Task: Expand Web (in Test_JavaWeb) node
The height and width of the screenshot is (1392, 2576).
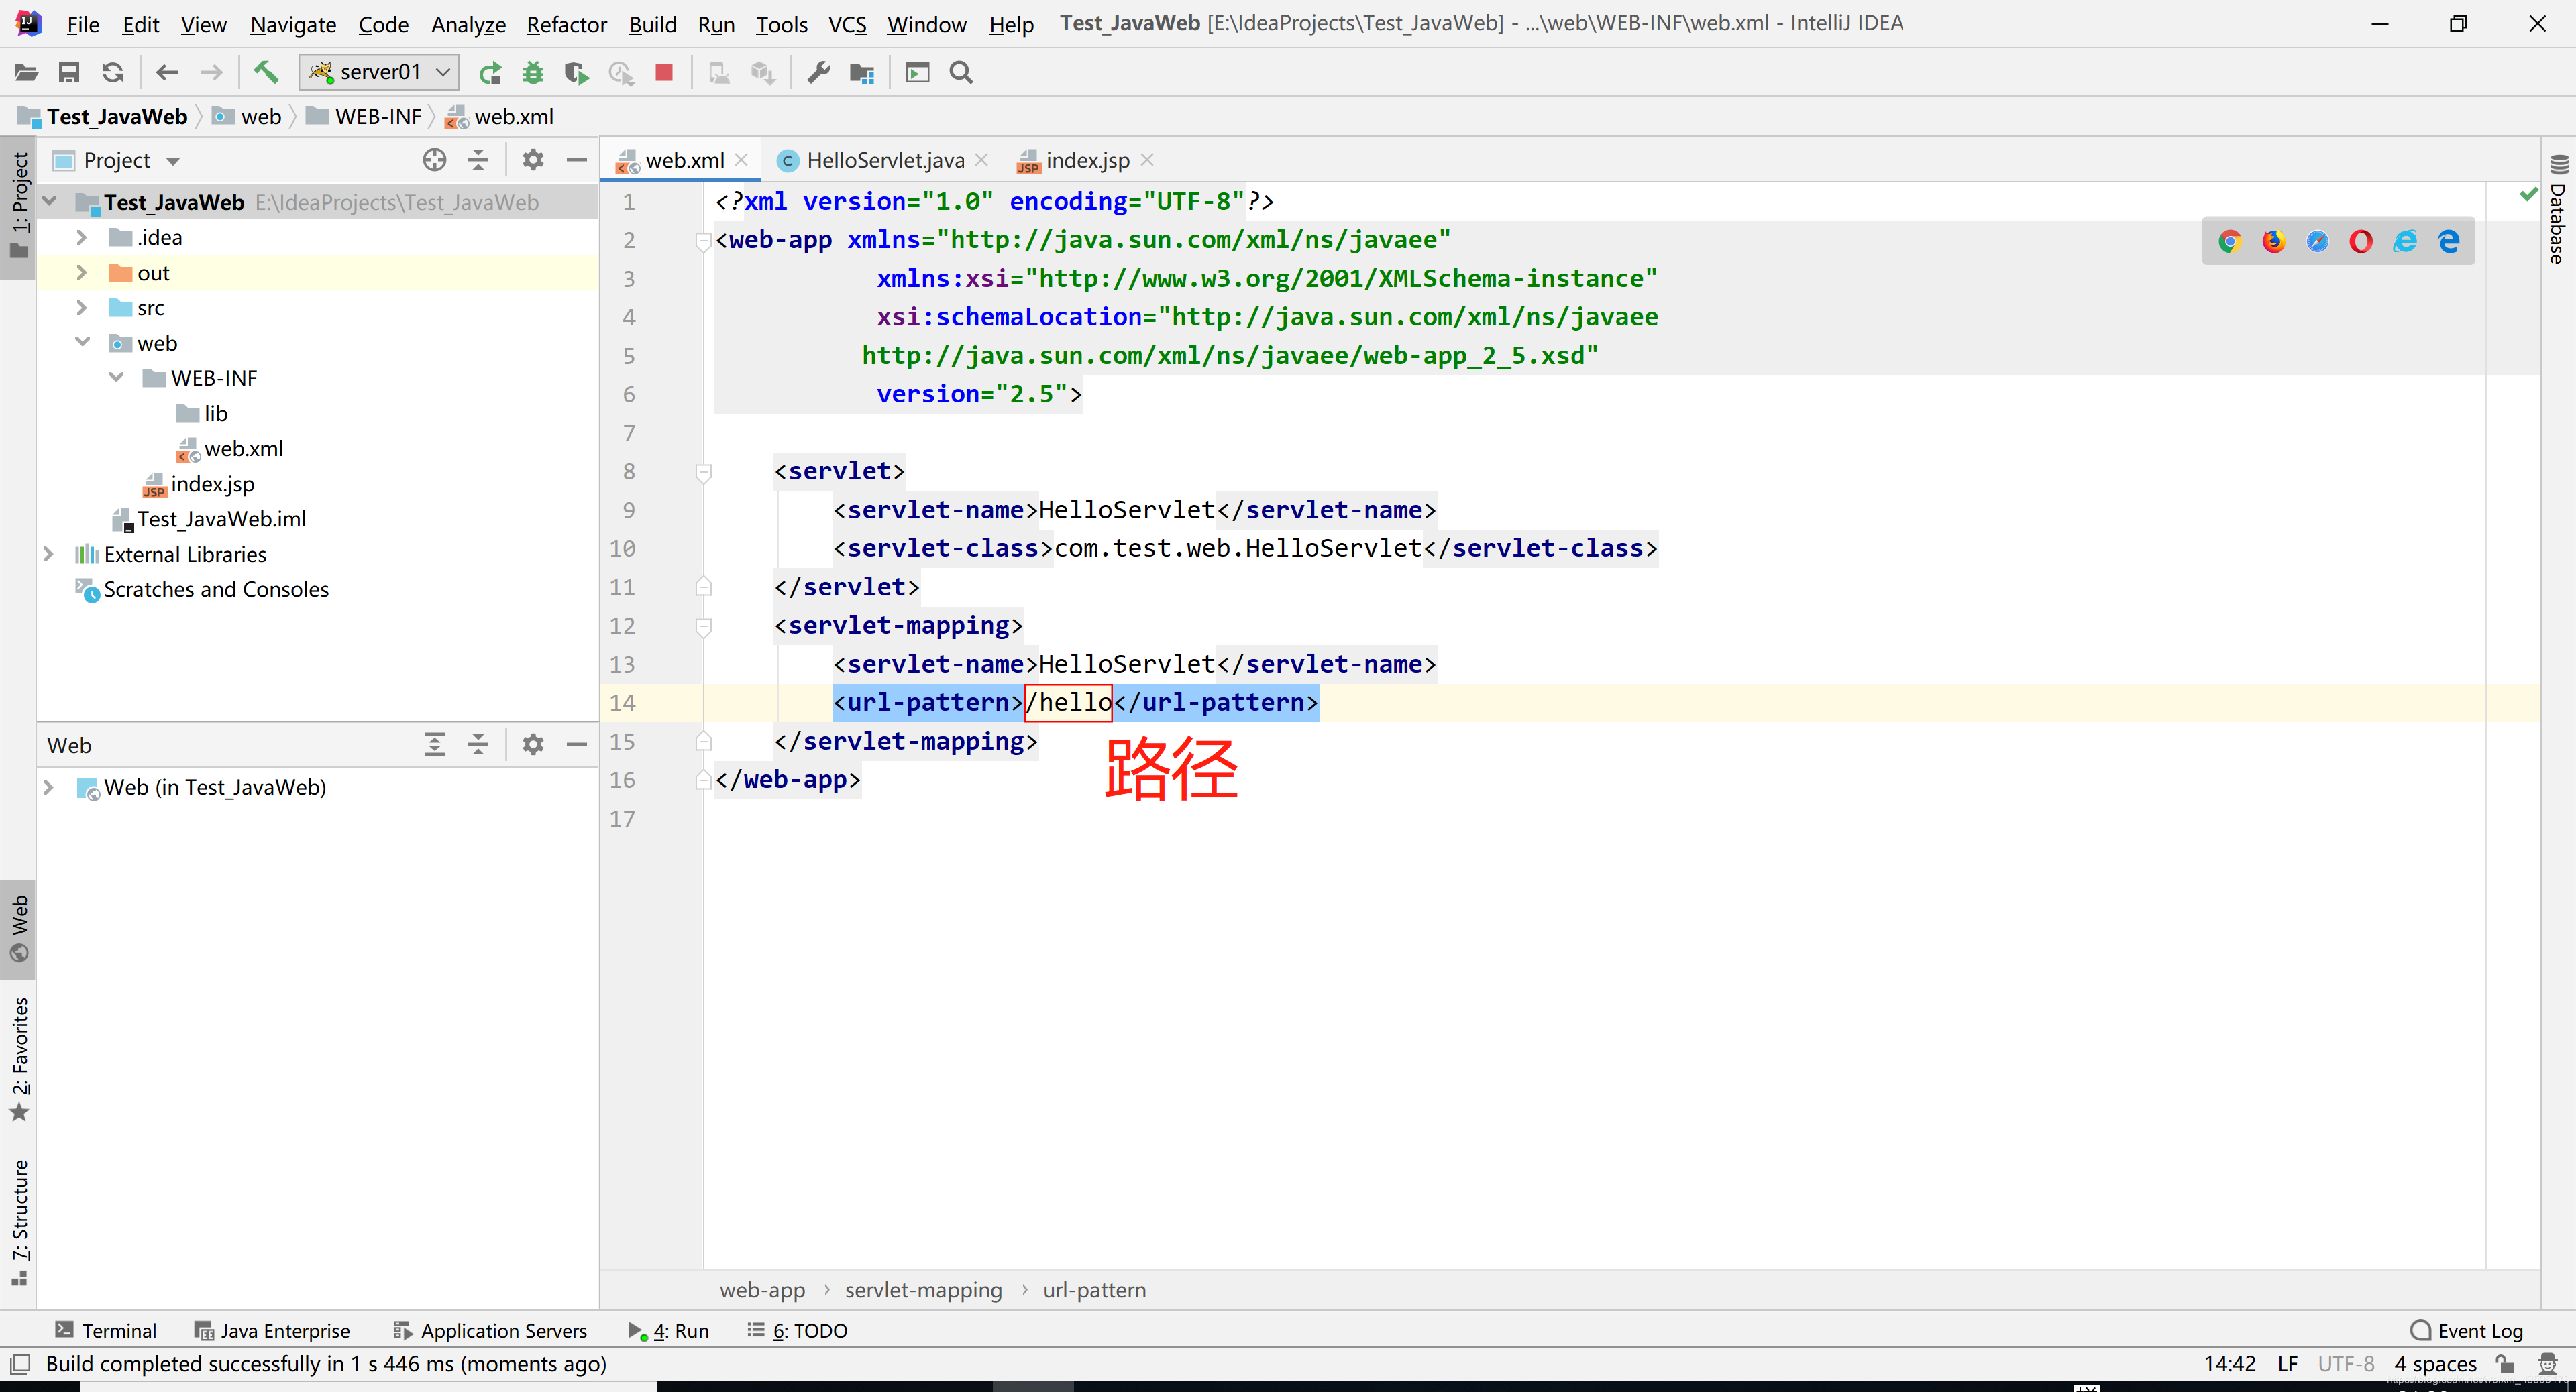Action: 48,787
